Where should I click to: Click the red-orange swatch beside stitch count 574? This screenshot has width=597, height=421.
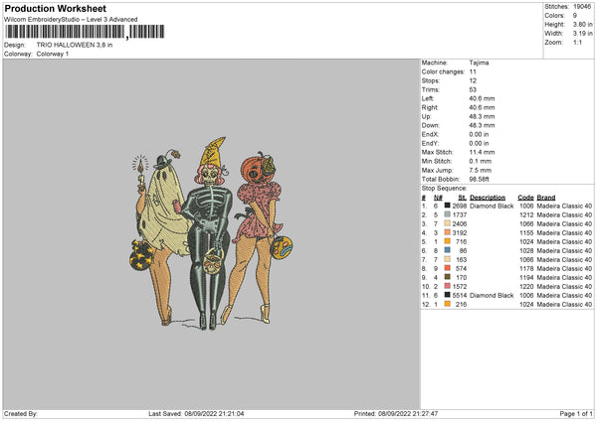[448, 268]
